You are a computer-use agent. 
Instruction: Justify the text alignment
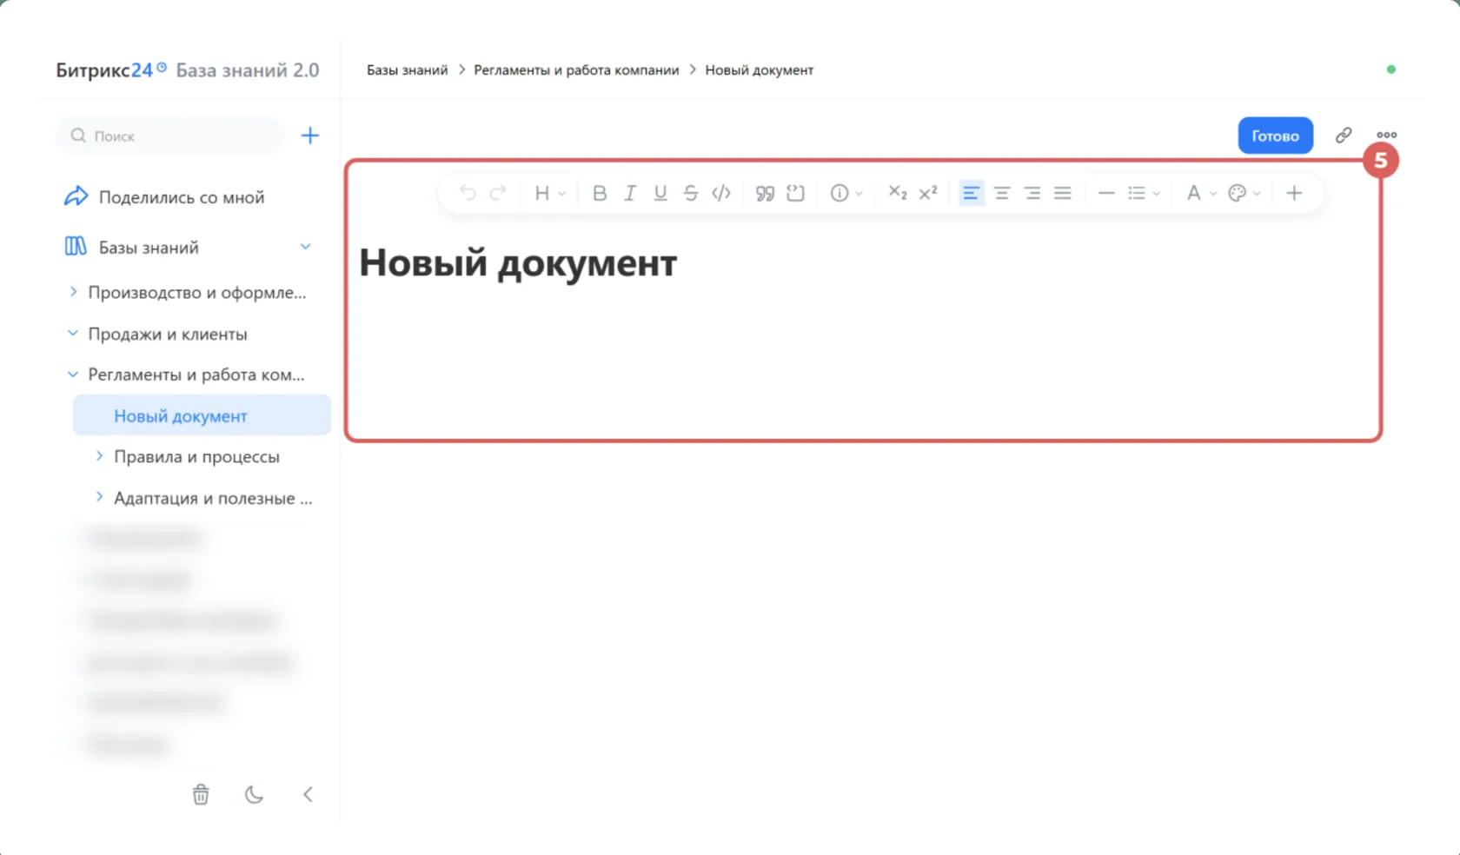pos(1063,193)
